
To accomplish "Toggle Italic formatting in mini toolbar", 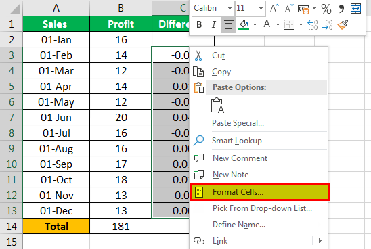I will [214, 24].
